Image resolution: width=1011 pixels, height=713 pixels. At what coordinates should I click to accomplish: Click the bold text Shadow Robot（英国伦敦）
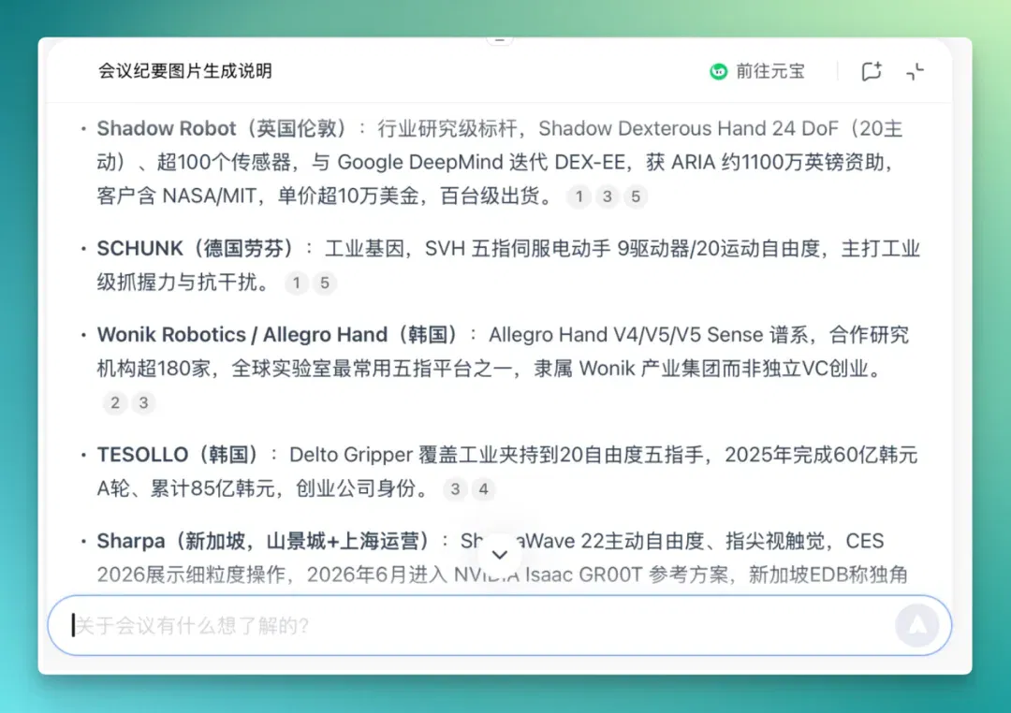223,128
